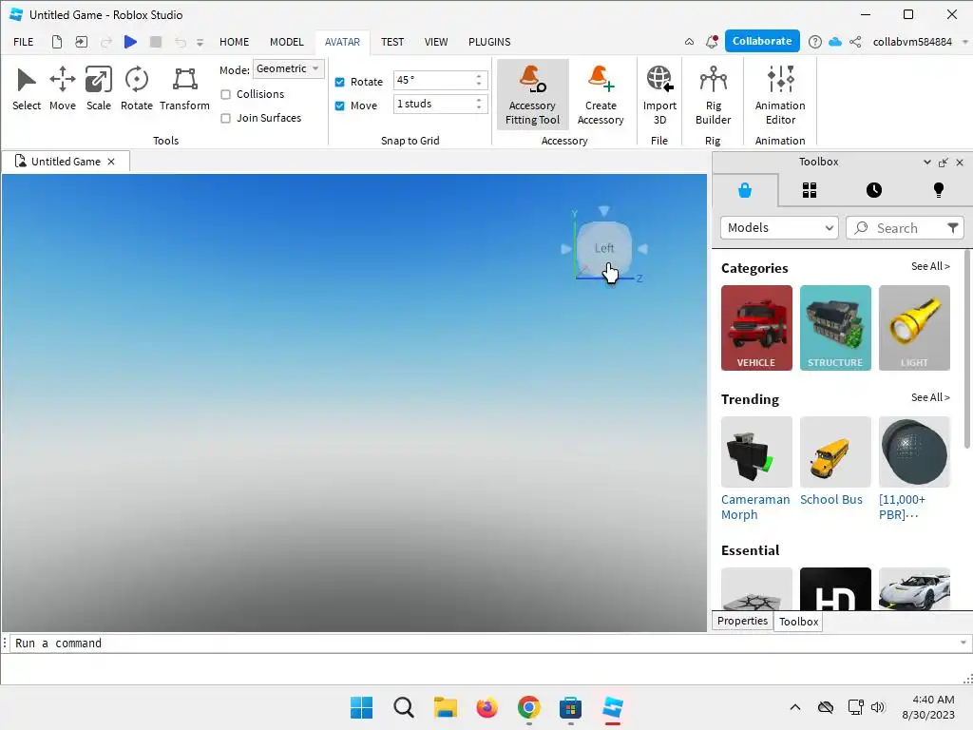Open the Models category dropdown

pyautogui.click(x=779, y=228)
